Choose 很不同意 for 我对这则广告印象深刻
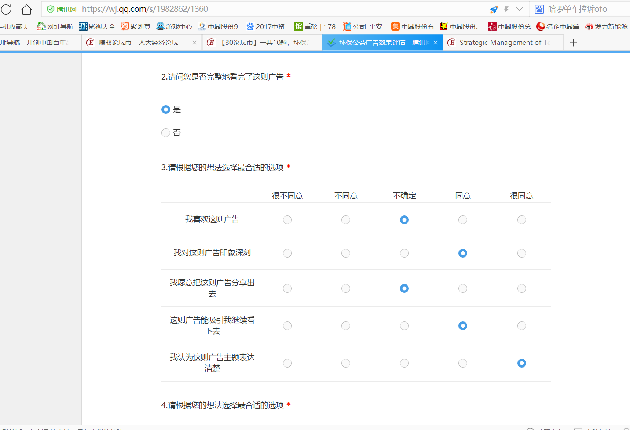This screenshot has height=430, width=630. [x=287, y=253]
